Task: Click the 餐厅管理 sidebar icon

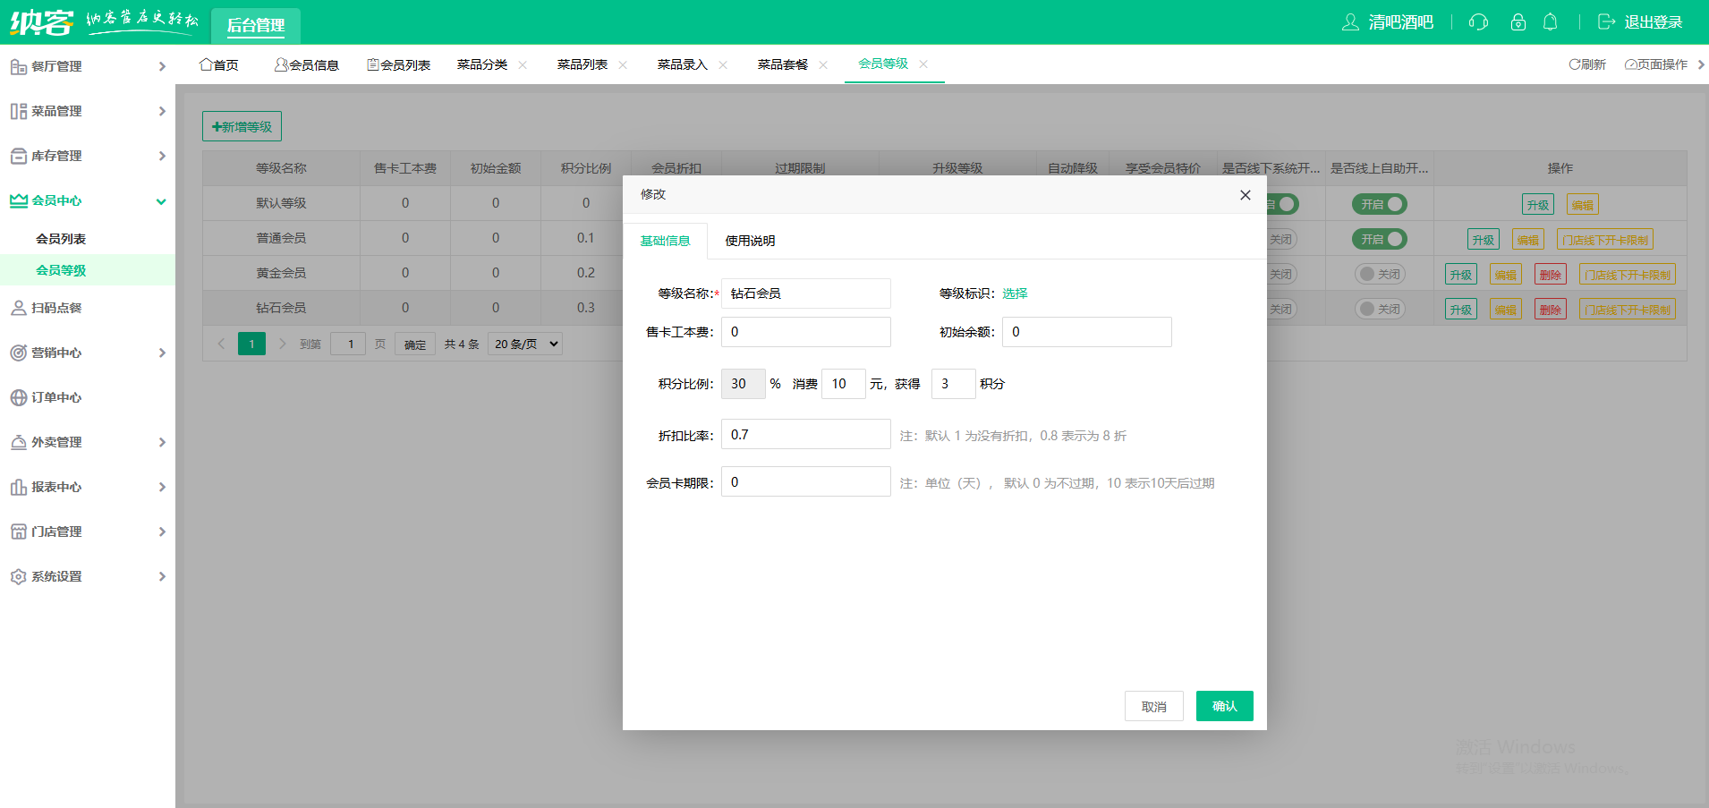Action: (x=18, y=66)
